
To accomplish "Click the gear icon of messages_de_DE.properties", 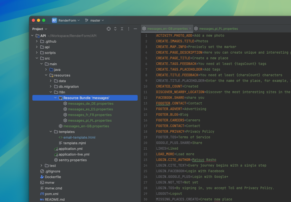I will coord(65,103).
